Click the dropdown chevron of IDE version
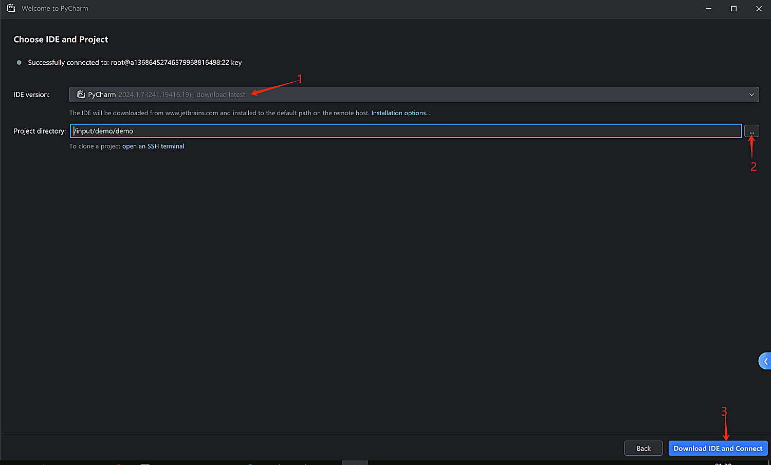The height and width of the screenshot is (465, 771). [751, 95]
